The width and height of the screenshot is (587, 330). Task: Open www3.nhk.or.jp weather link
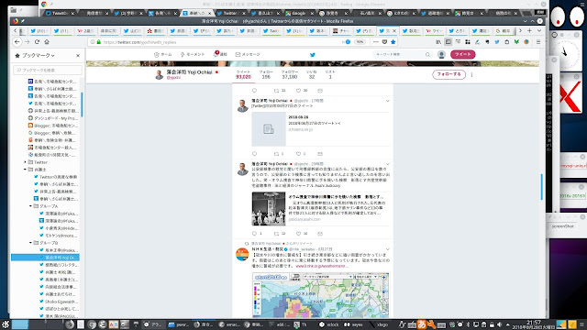(x=322, y=266)
